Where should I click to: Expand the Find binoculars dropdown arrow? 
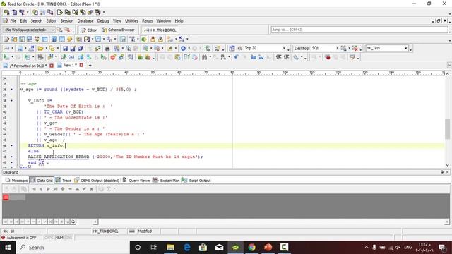point(210,57)
